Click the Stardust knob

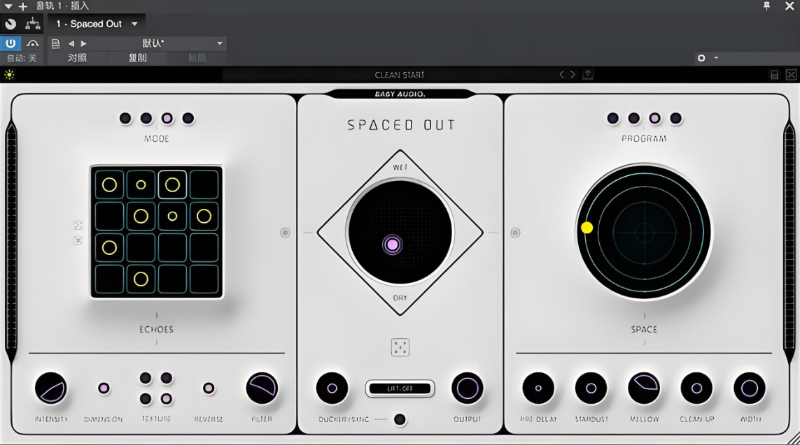[x=591, y=388]
